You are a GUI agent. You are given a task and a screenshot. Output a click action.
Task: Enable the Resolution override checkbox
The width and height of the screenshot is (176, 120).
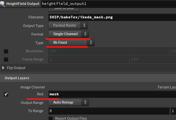tap(6, 51)
